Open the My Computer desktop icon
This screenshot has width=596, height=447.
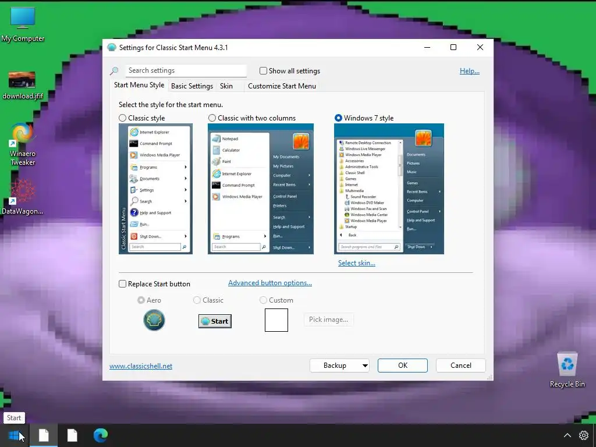pos(23,24)
